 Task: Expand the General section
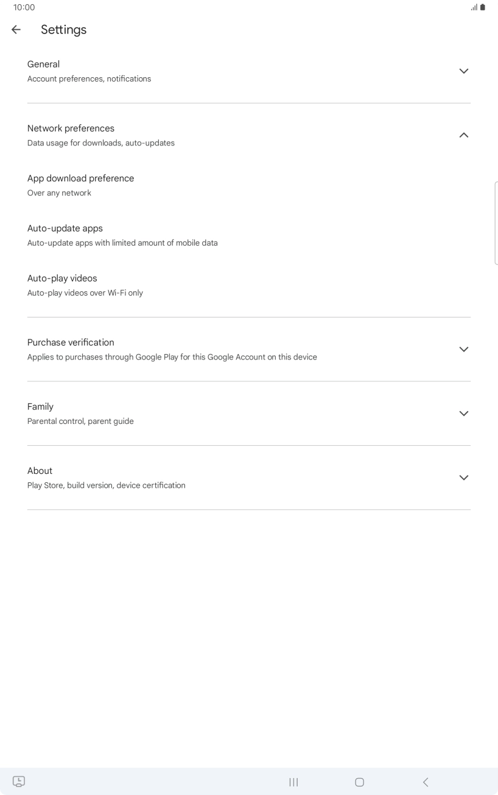click(464, 71)
